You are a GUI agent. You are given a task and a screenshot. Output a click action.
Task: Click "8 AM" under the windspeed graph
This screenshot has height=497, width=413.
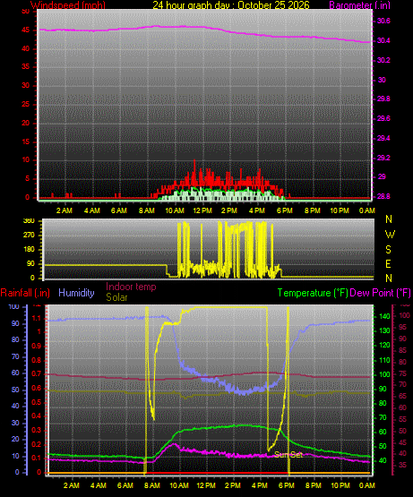pos(147,210)
